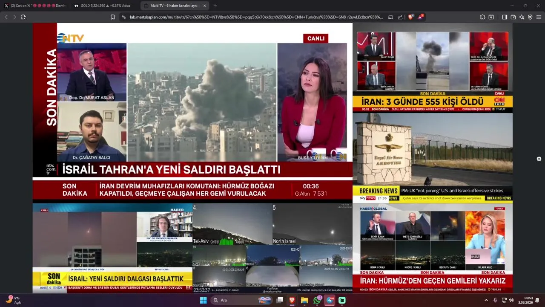The height and width of the screenshot is (307, 545).
Task: Close the Multi TV tab
Action: tap(204, 6)
